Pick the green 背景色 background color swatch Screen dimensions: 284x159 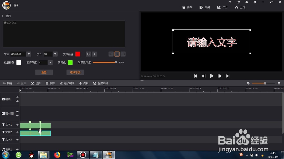coord(70,63)
